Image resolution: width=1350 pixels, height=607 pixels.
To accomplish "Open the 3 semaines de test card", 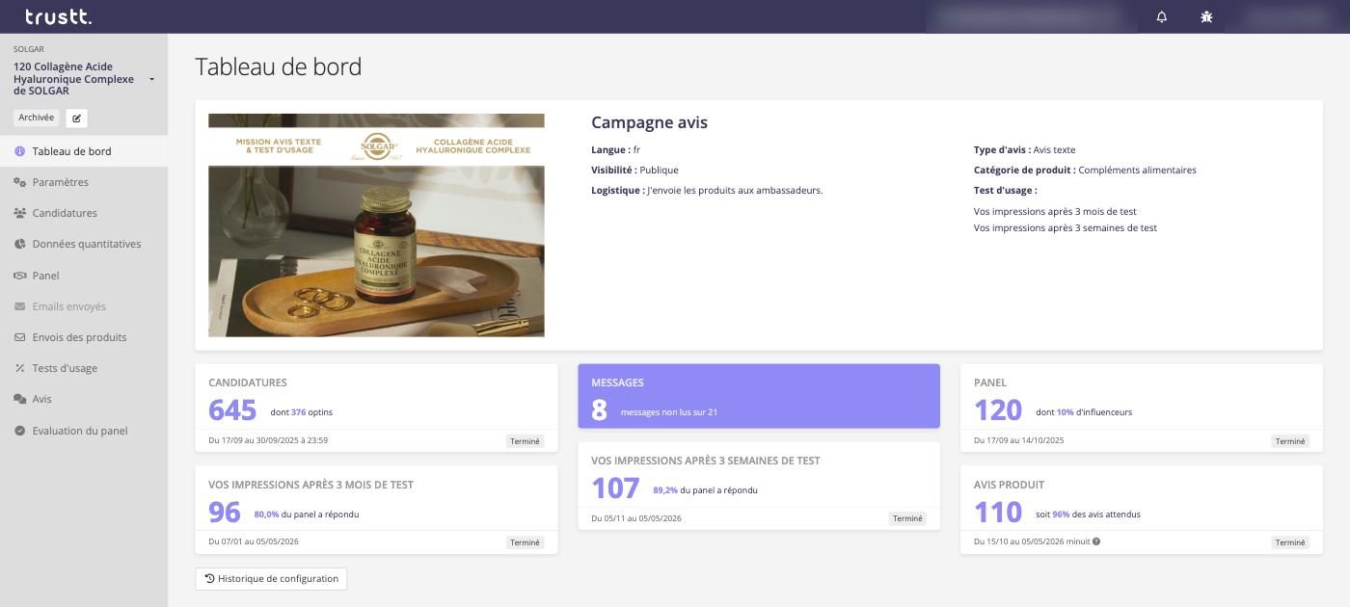I will coord(759,486).
